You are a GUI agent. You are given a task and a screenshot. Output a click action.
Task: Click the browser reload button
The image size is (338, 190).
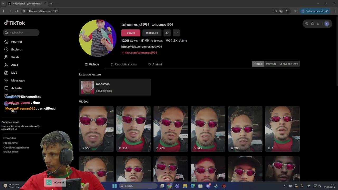(x=16, y=11)
